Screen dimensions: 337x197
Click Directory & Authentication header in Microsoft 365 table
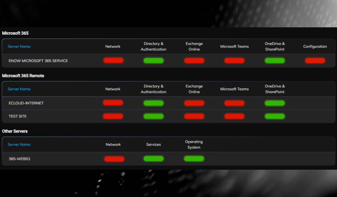click(x=154, y=46)
